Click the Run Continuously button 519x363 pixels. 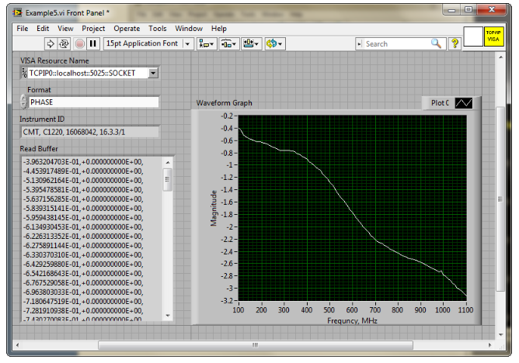click(x=64, y=43)
